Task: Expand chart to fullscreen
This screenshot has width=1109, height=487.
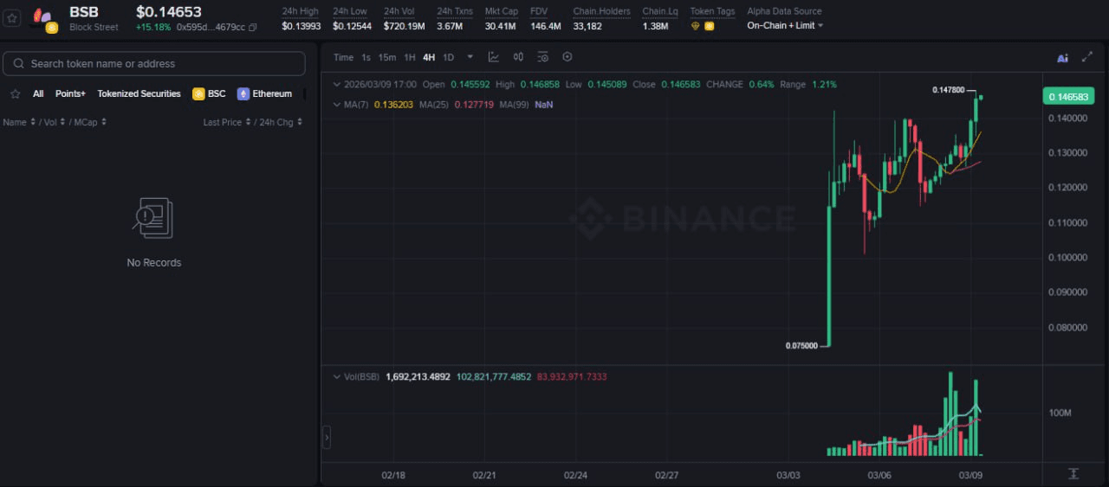Action: tap(1087, 57)
